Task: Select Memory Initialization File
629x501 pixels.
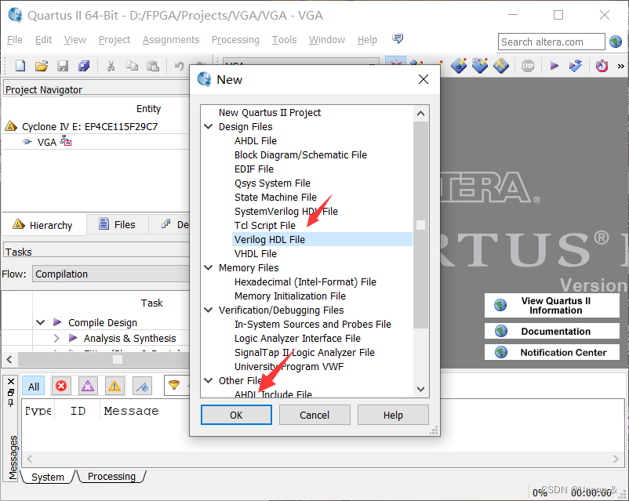Action: (x=290, y=296)
